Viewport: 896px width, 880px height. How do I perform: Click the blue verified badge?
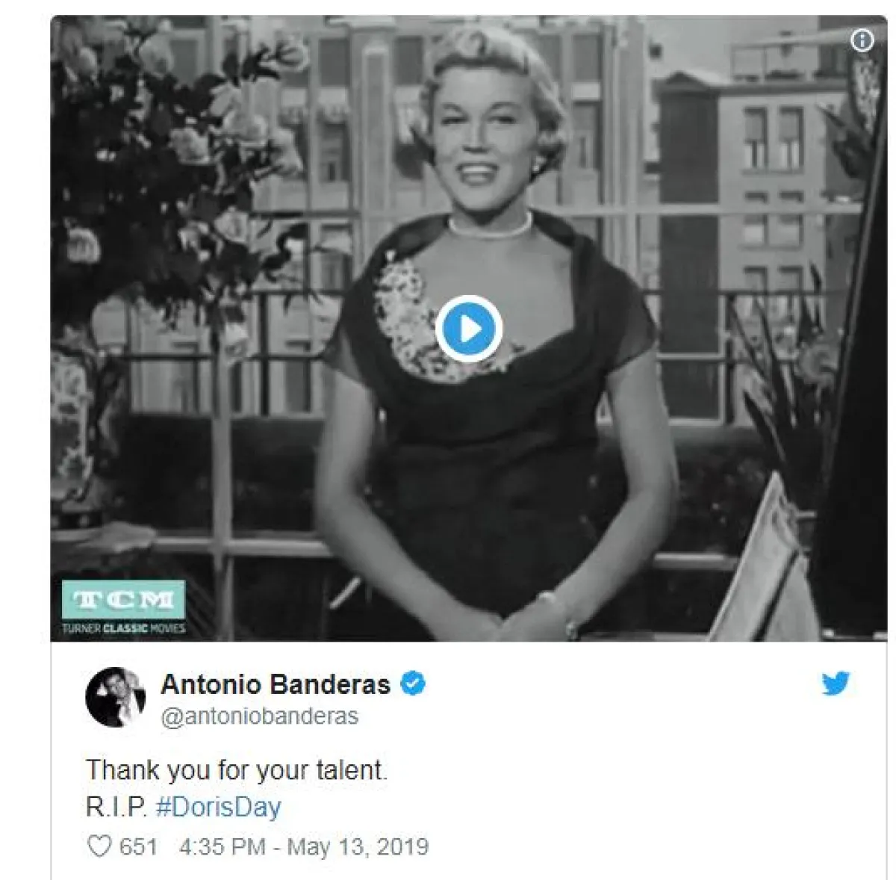(414, 684)
